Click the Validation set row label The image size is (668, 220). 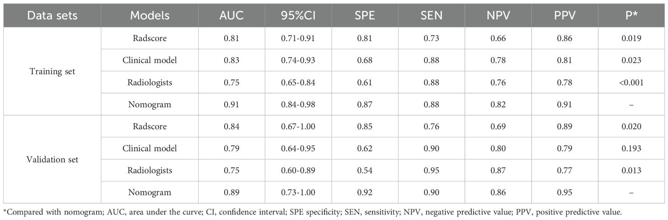(x=51, y=159)
